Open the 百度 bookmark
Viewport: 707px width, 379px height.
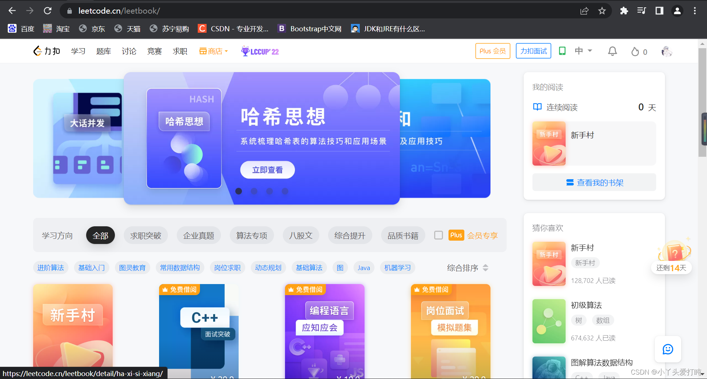pos(21,29)
